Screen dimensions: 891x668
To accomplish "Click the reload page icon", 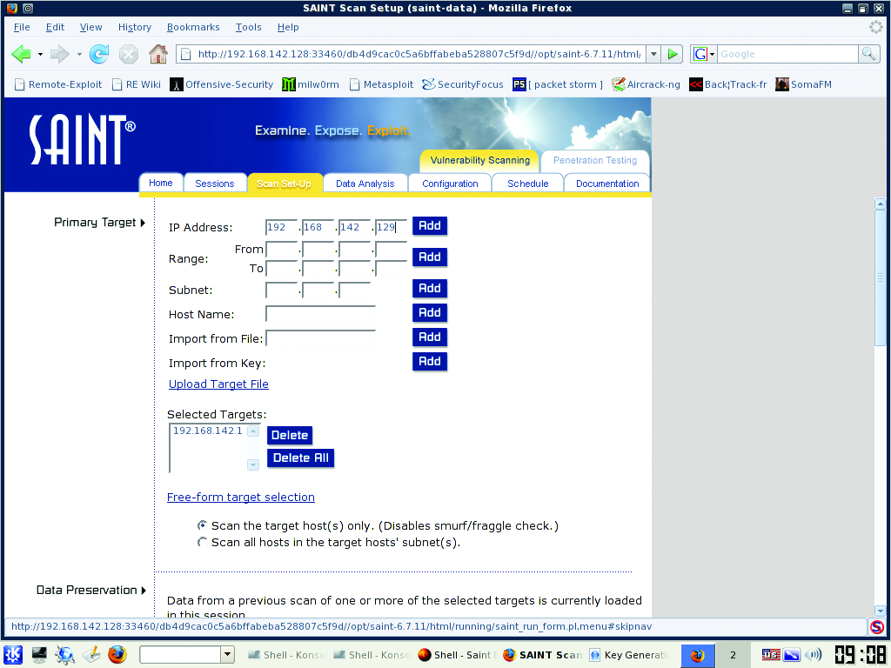I will [99, 54].
